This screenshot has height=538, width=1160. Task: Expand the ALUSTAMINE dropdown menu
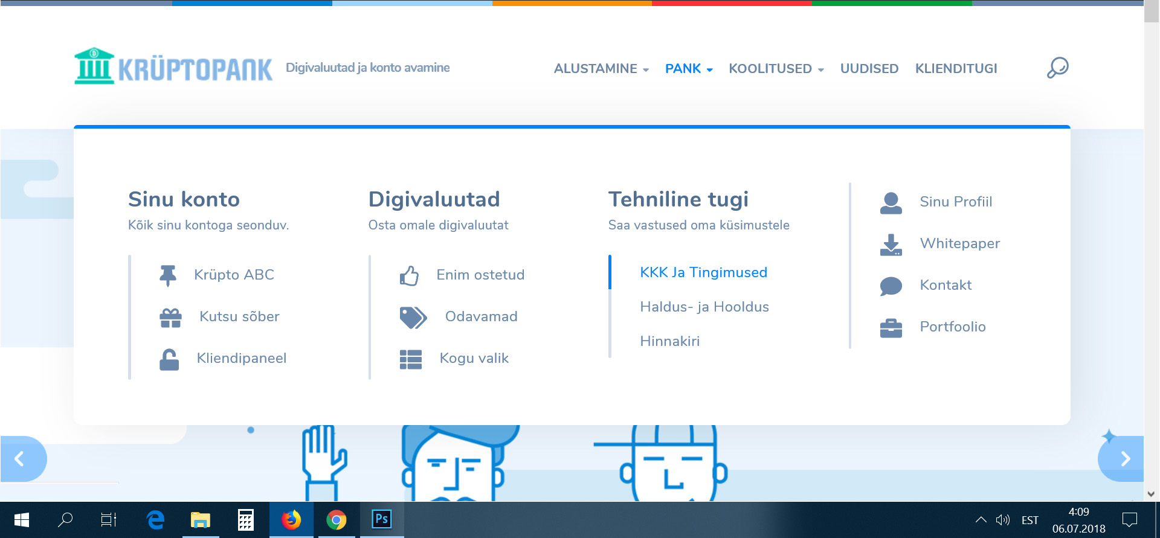click(x=602, y=69)
